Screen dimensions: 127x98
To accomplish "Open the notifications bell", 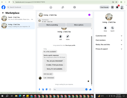I will [x=117, y=7].
